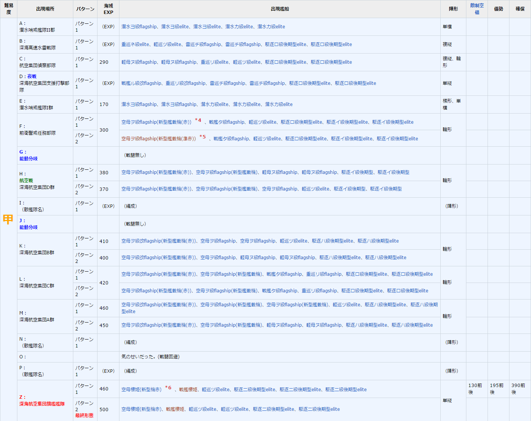This screenshot has width=531, height=421.
Task: Click red 深海航空集団旗艦艦隊 node name
Action: click(42, 404)
